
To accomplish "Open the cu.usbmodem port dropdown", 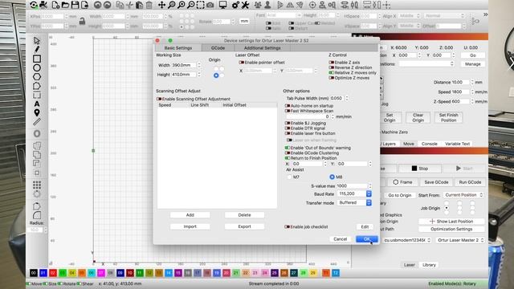I will click(407, 240).
